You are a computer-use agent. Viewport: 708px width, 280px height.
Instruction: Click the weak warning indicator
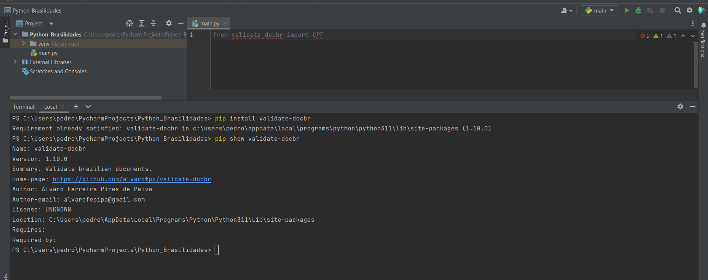[671, 36]
